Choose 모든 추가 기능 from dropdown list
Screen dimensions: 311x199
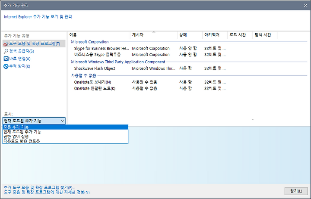point(66,127)
